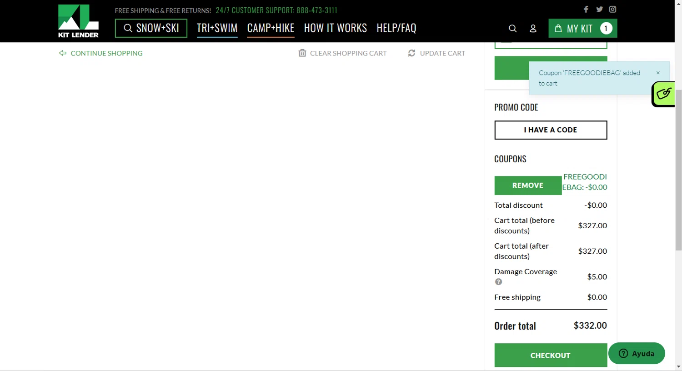Screen dimensions: 682x371
Task: Click the Damage Coverage $5.00 amount
Action: click(597, 277)
